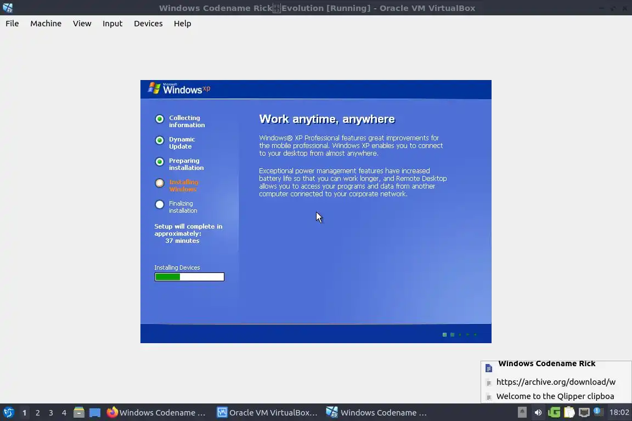
Task: Click the document icon beside Windows Codename Rick
Action: click(x=488, y=368)
